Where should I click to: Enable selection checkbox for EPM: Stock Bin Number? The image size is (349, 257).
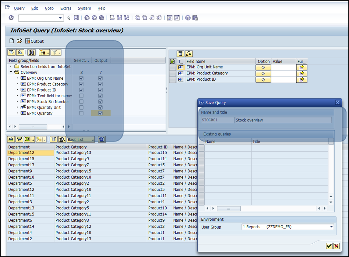pyautogui.click(x=81, y=102)
